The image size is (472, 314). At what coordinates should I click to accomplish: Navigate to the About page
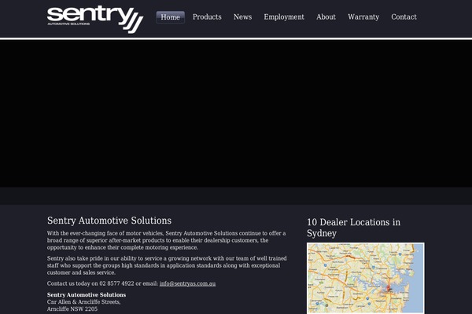click(326, 16)
